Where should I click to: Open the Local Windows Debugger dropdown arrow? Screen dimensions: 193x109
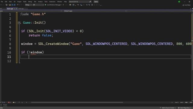[x=62, y=5]
